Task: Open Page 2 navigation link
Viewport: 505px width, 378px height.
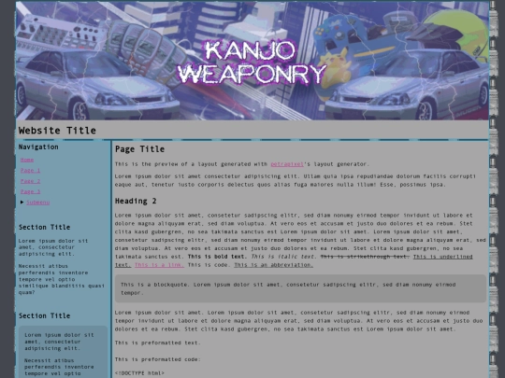Action: click(30, 181)
